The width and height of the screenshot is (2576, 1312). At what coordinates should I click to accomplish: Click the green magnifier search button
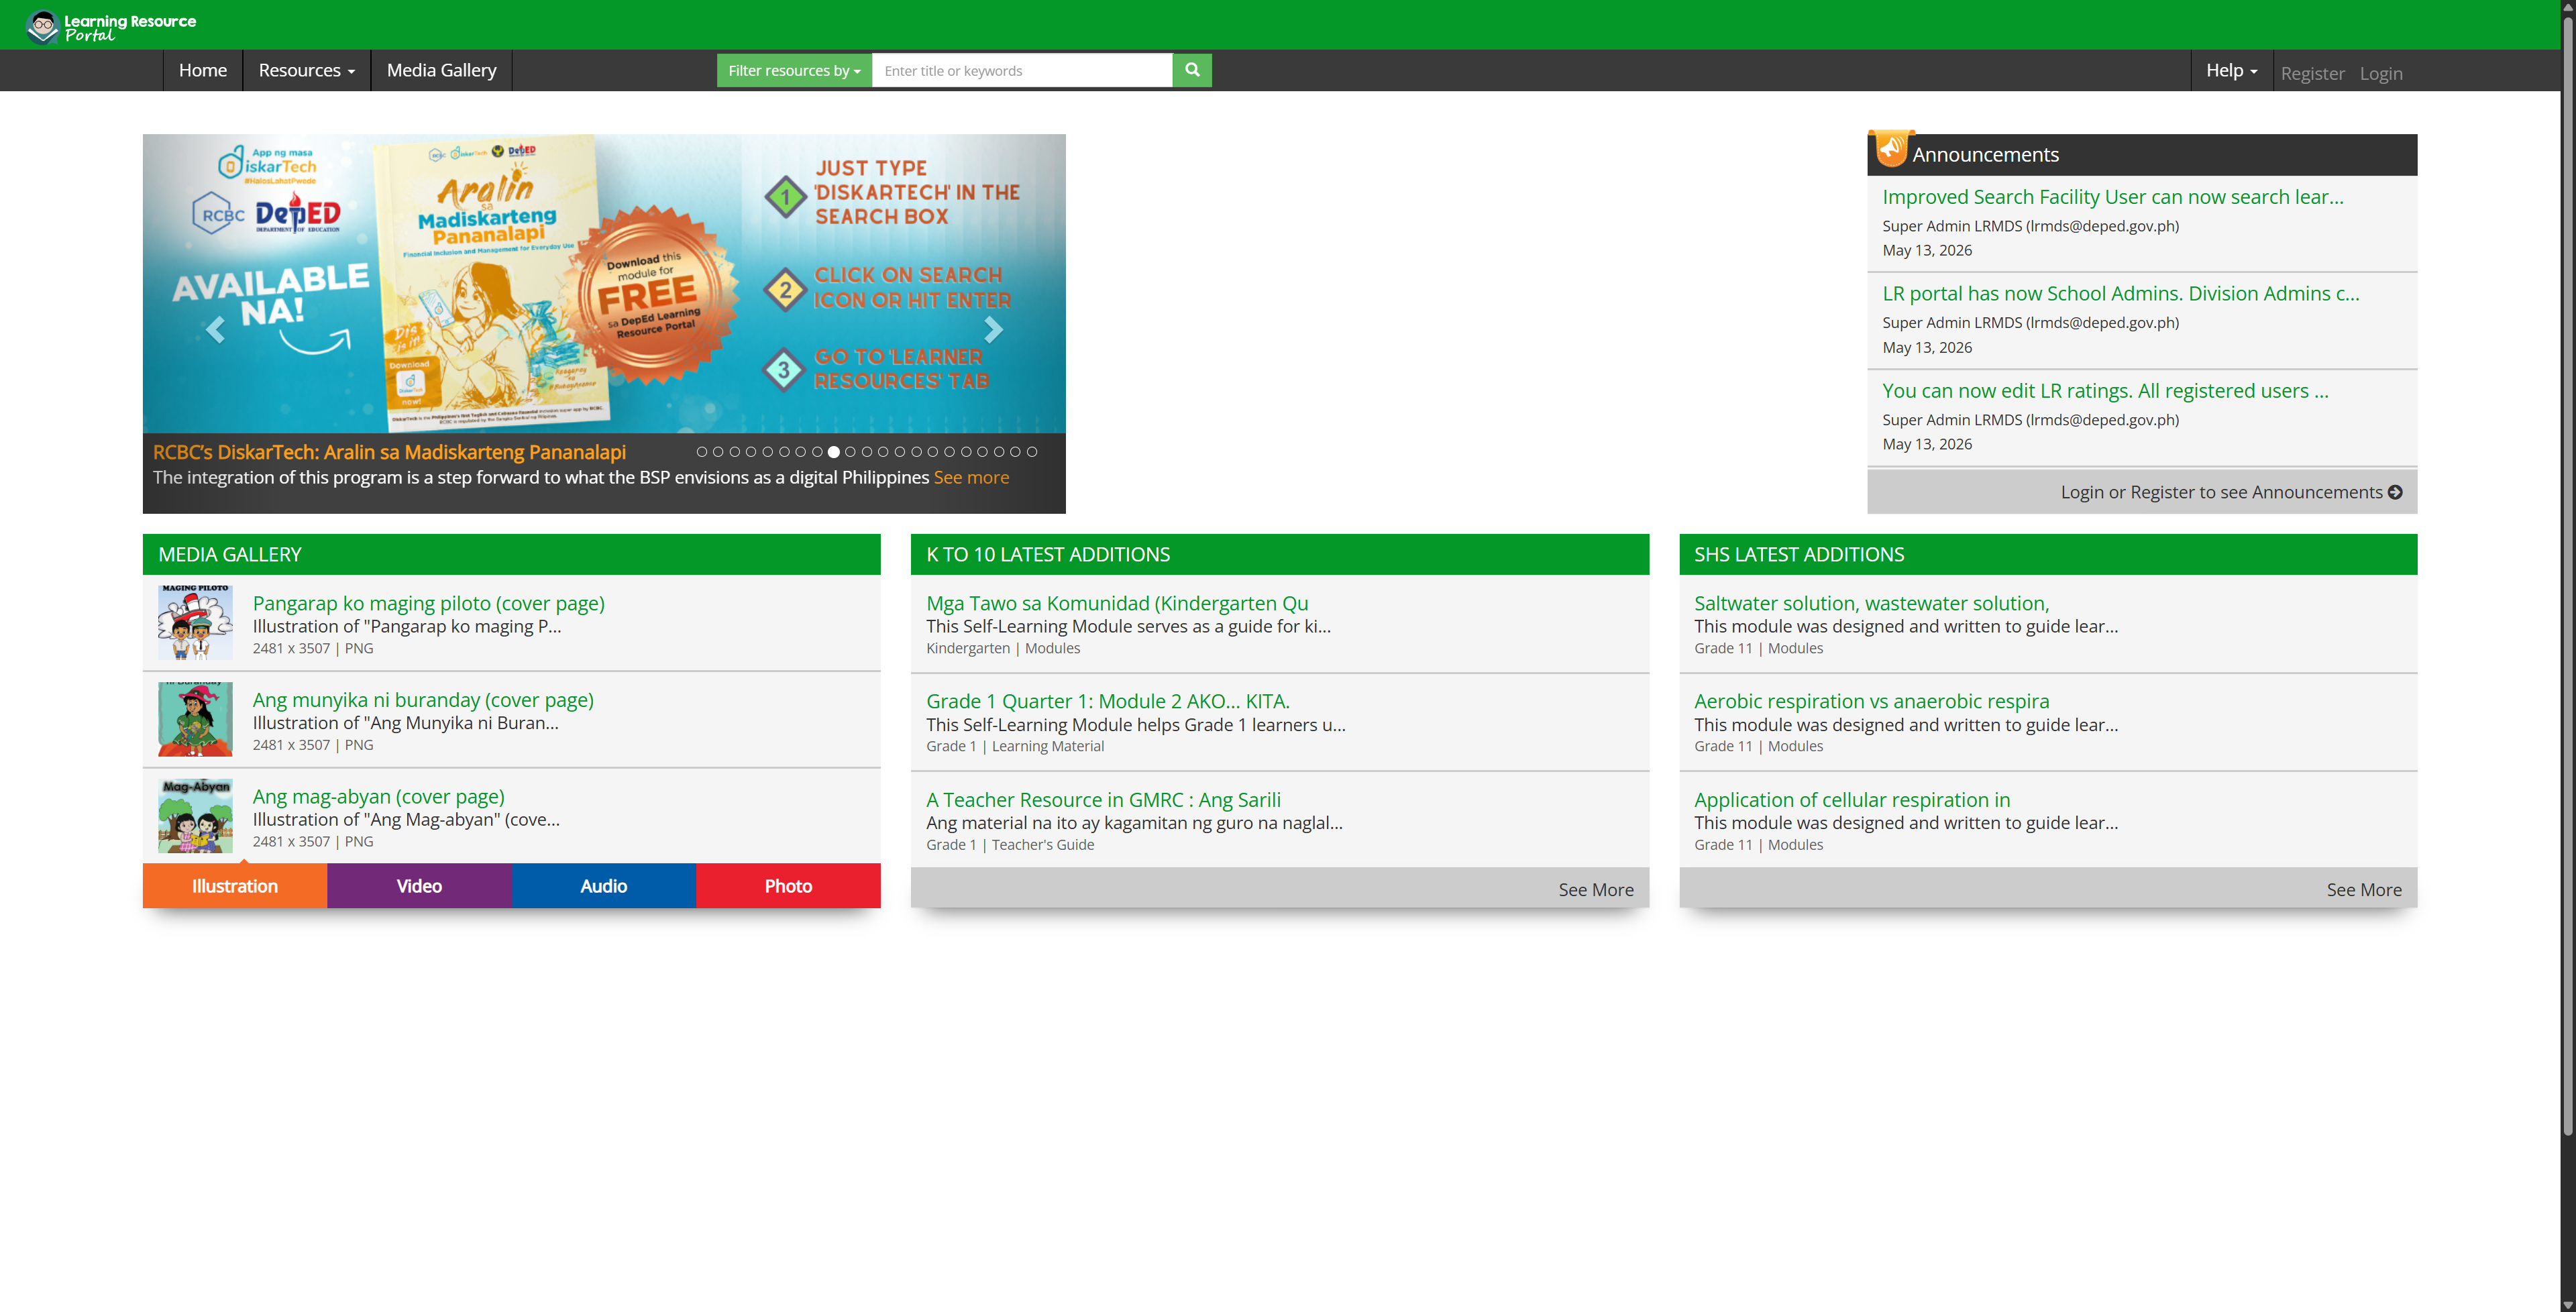coord(1192,70)
